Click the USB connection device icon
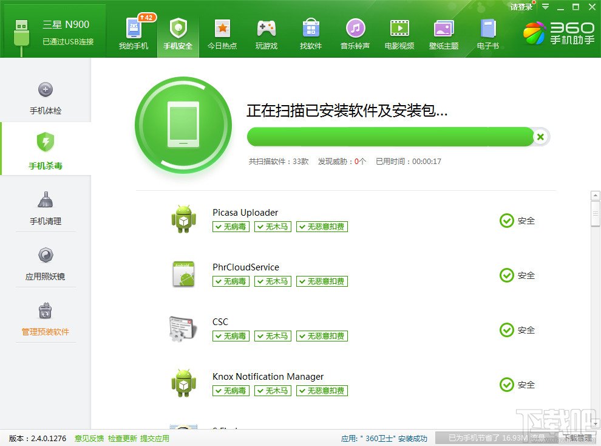Image resolution: width=601 pixels, height=446 pixels. point(21,37)
